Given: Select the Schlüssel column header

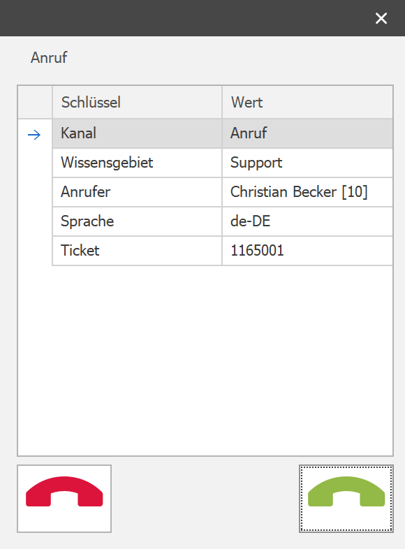Looking at the screenshot, I should pos(138,102).
